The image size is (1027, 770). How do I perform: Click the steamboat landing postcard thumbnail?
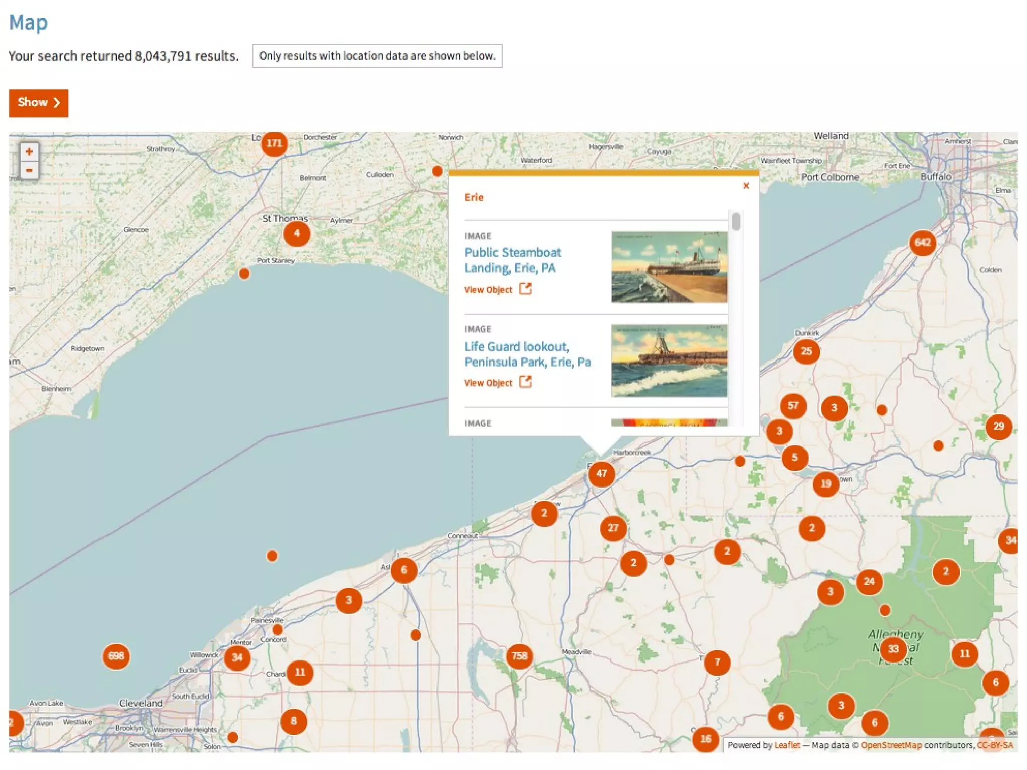coord(669,267)
